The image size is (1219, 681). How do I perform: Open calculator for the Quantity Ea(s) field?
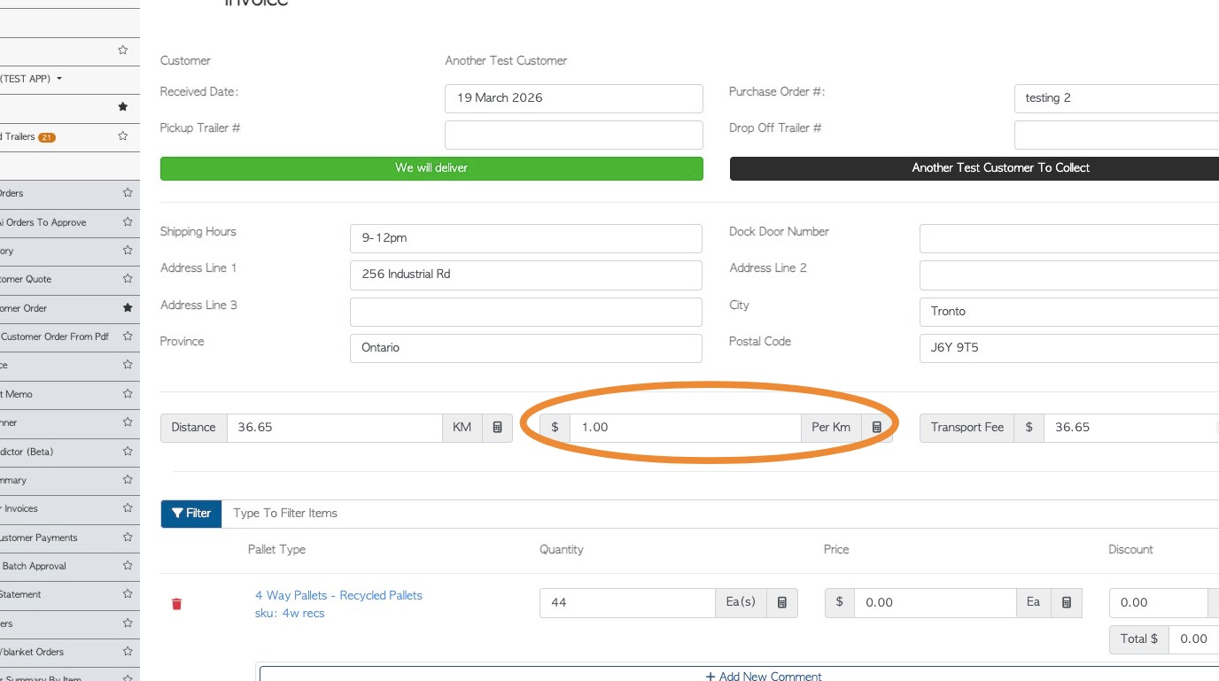click(782, 603)
